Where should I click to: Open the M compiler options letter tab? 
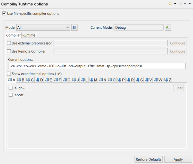point(93,80)
